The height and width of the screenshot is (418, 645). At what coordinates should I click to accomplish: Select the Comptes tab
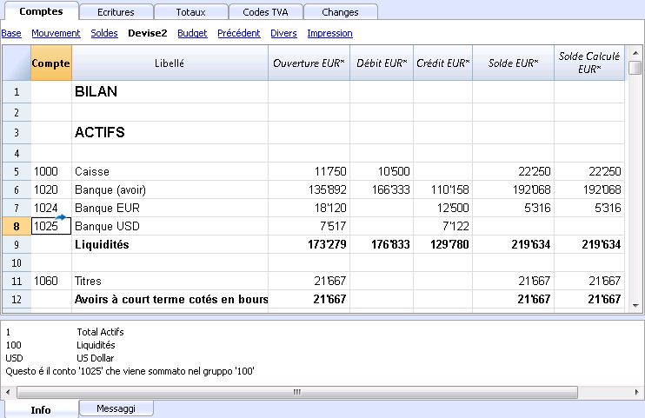[41, 11]
